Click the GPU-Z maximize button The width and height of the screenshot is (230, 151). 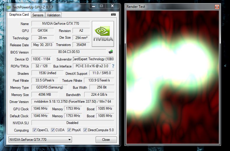[x=101, y=6]
